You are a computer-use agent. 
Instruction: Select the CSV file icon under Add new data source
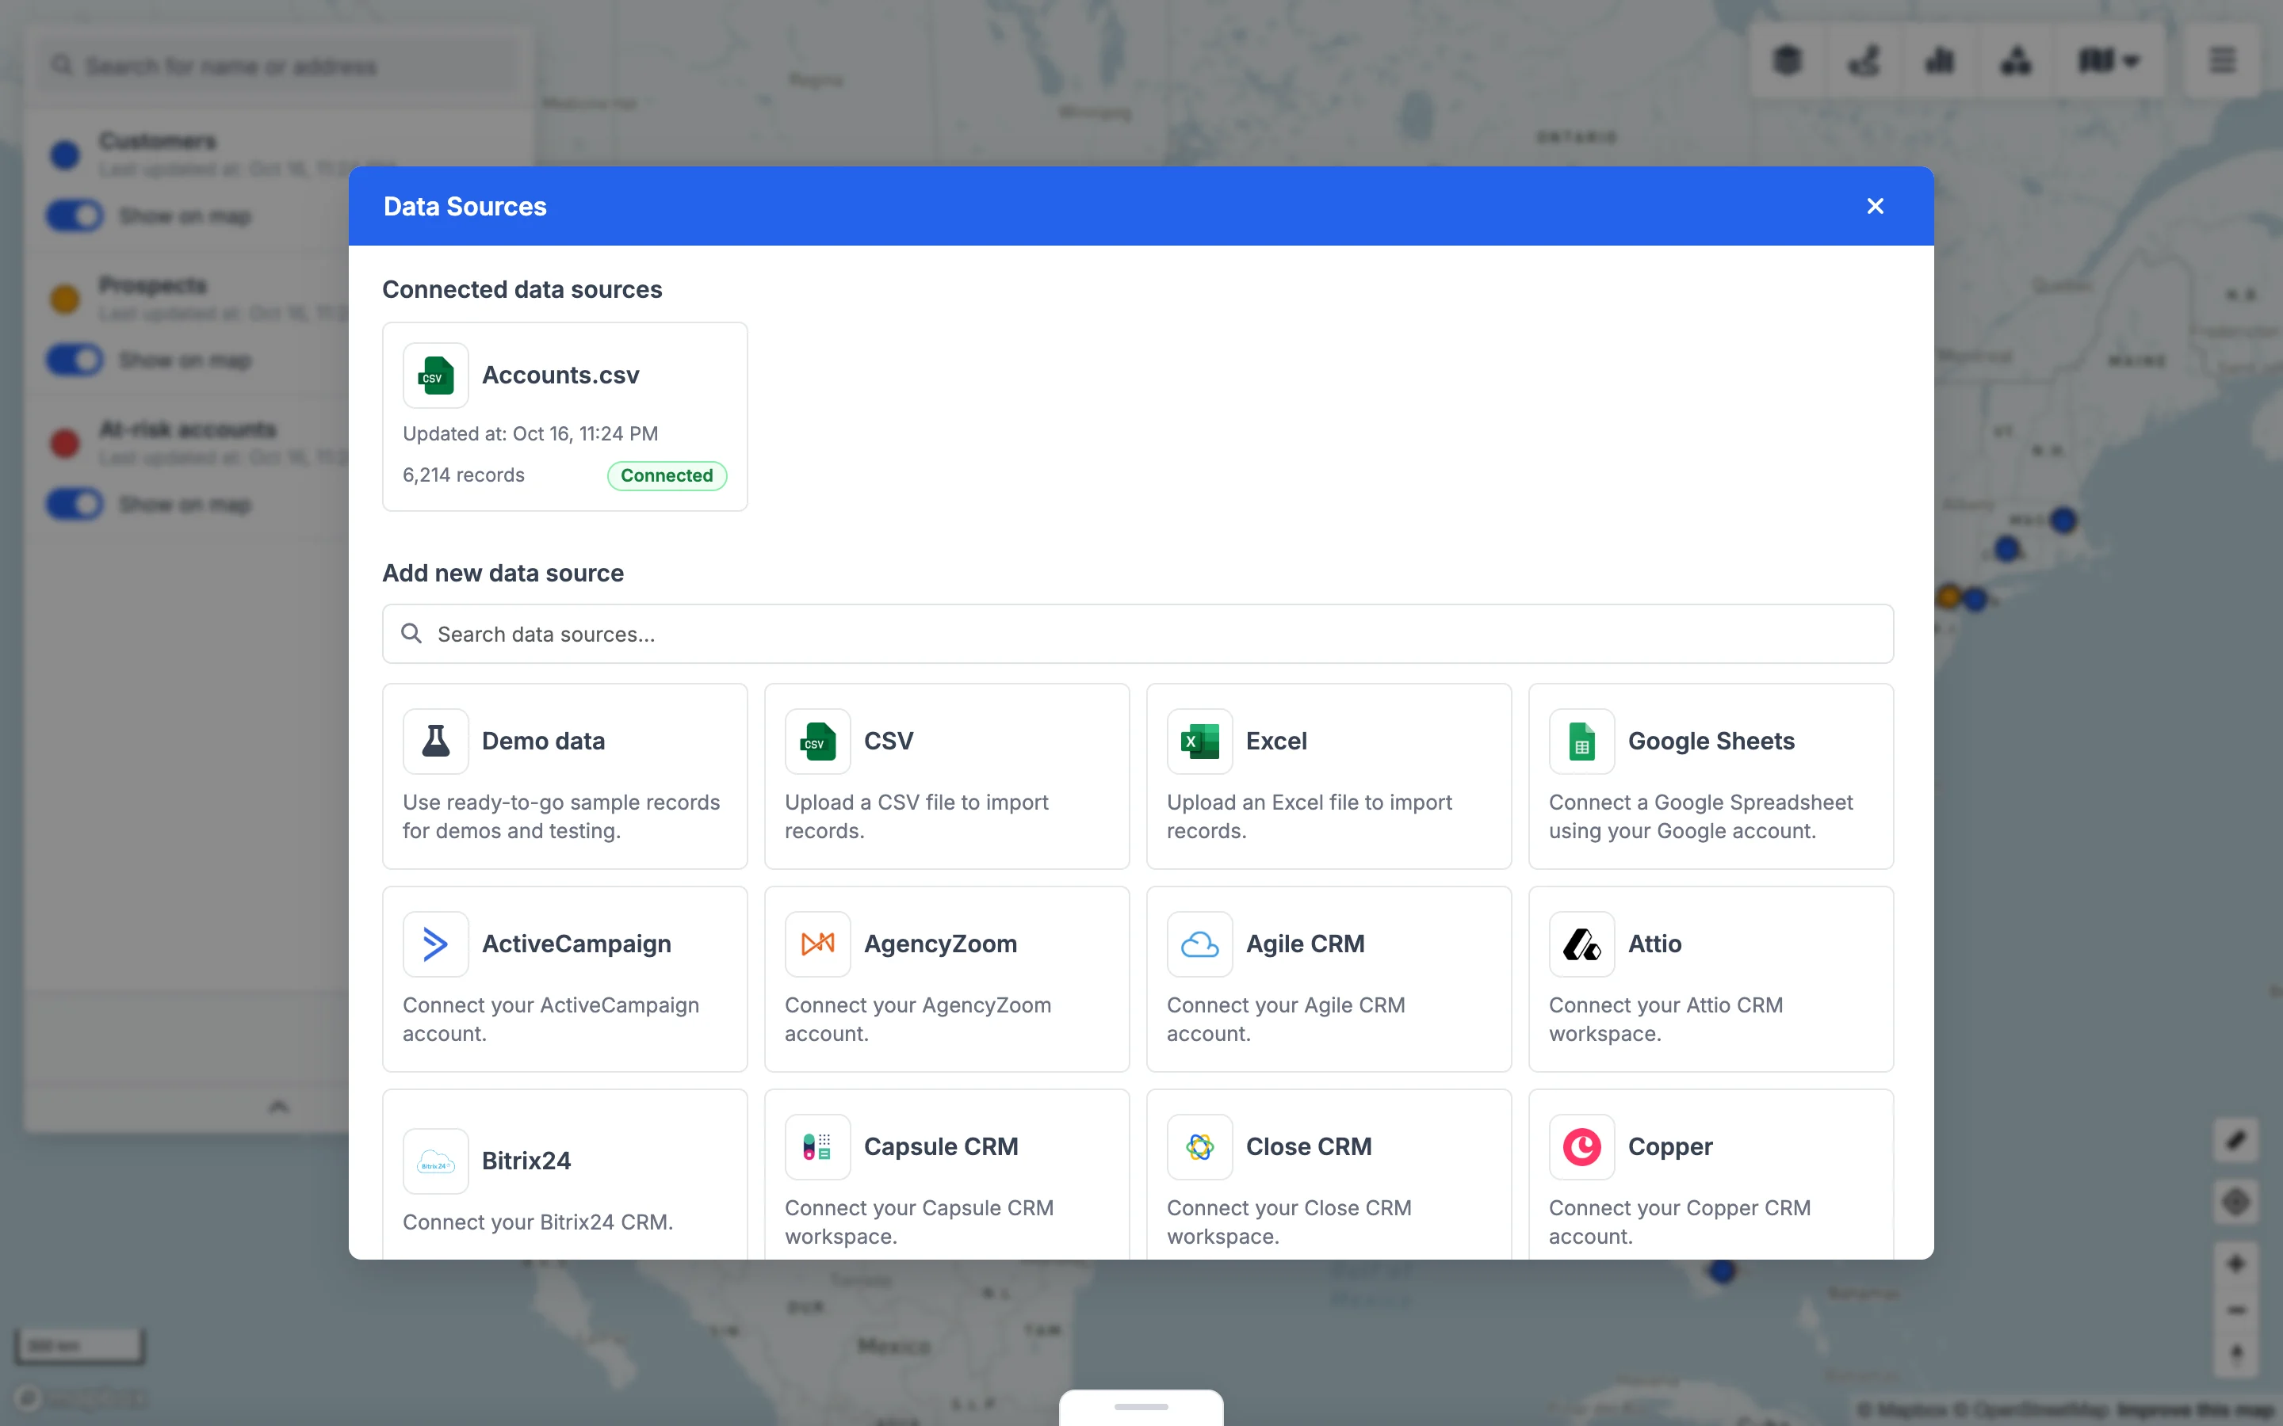pyautogui.click(x=817, y=742)
